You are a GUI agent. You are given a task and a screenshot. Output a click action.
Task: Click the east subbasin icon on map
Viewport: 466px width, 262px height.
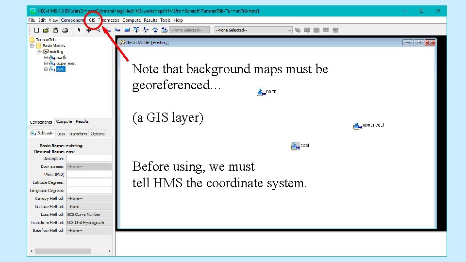[296, 146]
